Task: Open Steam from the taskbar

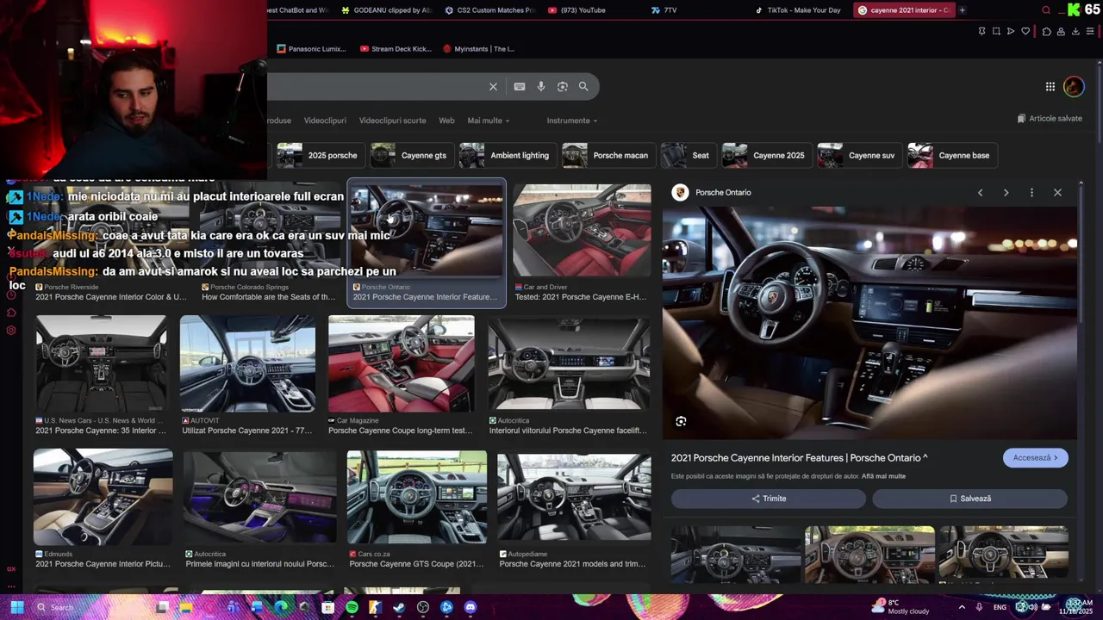Action: point(399,607)
